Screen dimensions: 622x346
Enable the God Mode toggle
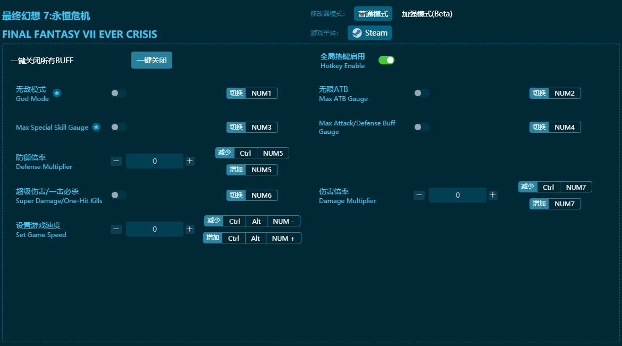click(119, 93)
